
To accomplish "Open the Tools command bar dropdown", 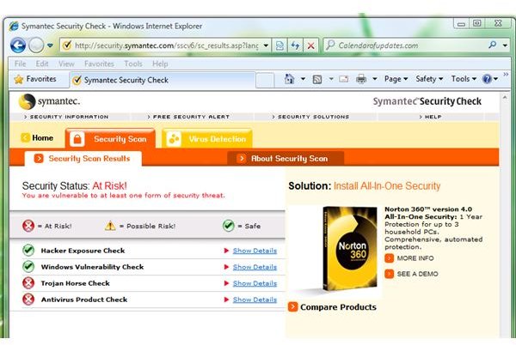I will tap(464, 79).
